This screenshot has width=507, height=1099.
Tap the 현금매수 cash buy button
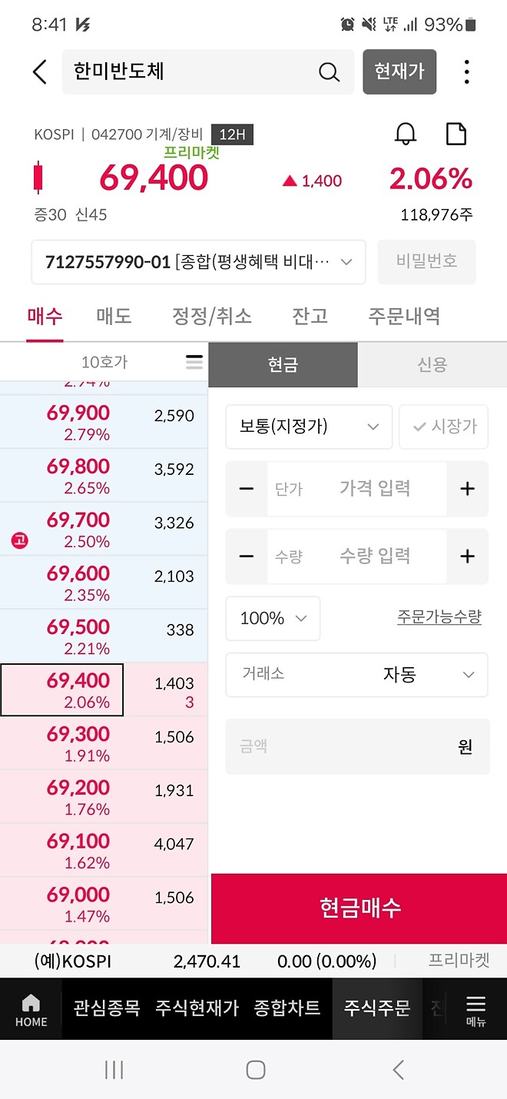pyautogui.click(x=358, y=908)
